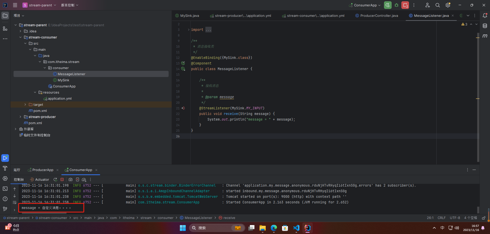This screenshot has width=490, height=234.
Task: Show more tool windows ellipsis
Action: (x=5, y=39)
